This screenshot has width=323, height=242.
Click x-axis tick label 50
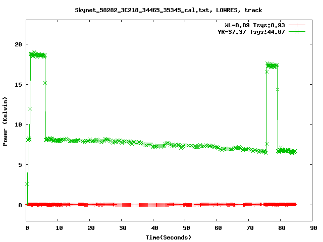coord(186,228)
